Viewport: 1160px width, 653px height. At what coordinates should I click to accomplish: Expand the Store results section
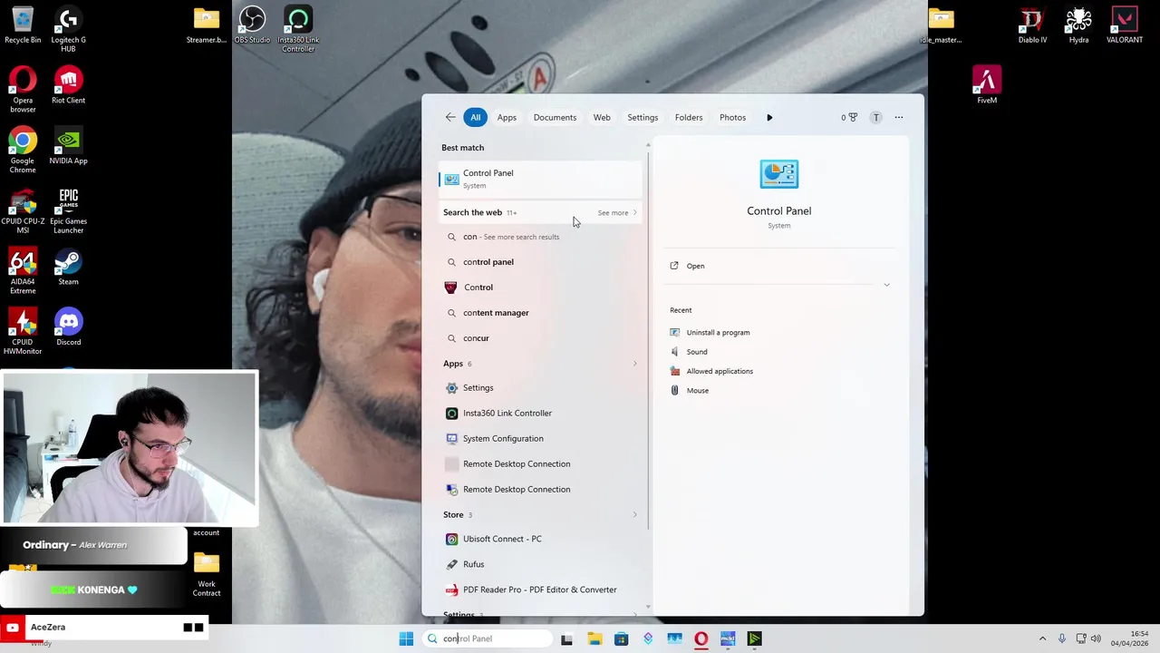coord(634,514)
